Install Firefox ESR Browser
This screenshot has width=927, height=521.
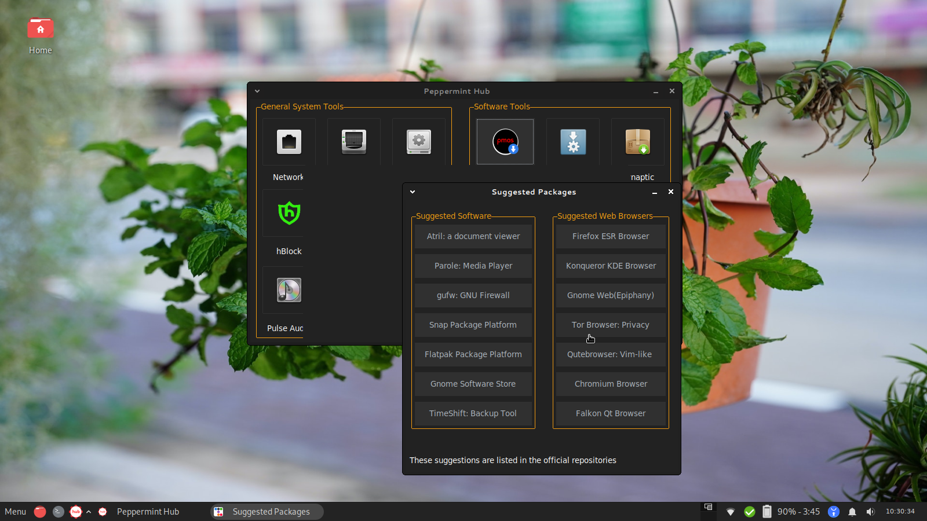[611, 236]
